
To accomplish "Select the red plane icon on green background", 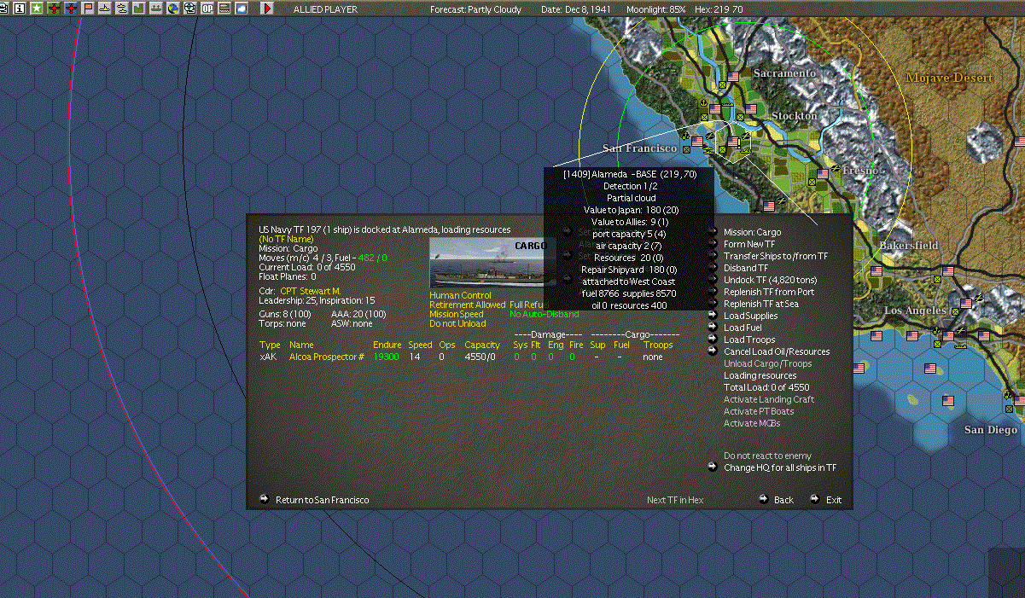I will point(54,9).
